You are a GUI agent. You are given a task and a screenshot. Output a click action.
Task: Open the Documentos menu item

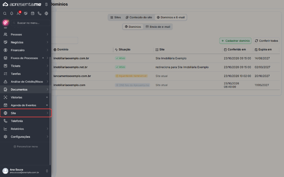click(25, 89)
